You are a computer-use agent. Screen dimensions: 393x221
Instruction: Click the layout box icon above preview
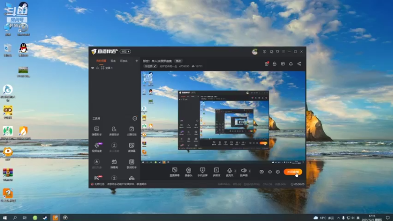pos(283,64)
